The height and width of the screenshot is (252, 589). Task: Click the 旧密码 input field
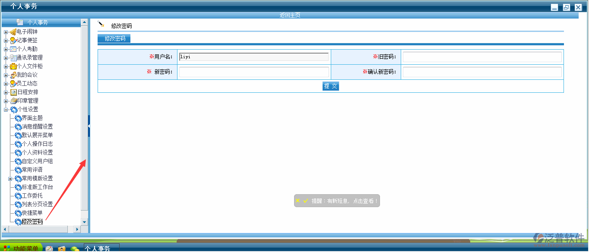tap(482, 57)
